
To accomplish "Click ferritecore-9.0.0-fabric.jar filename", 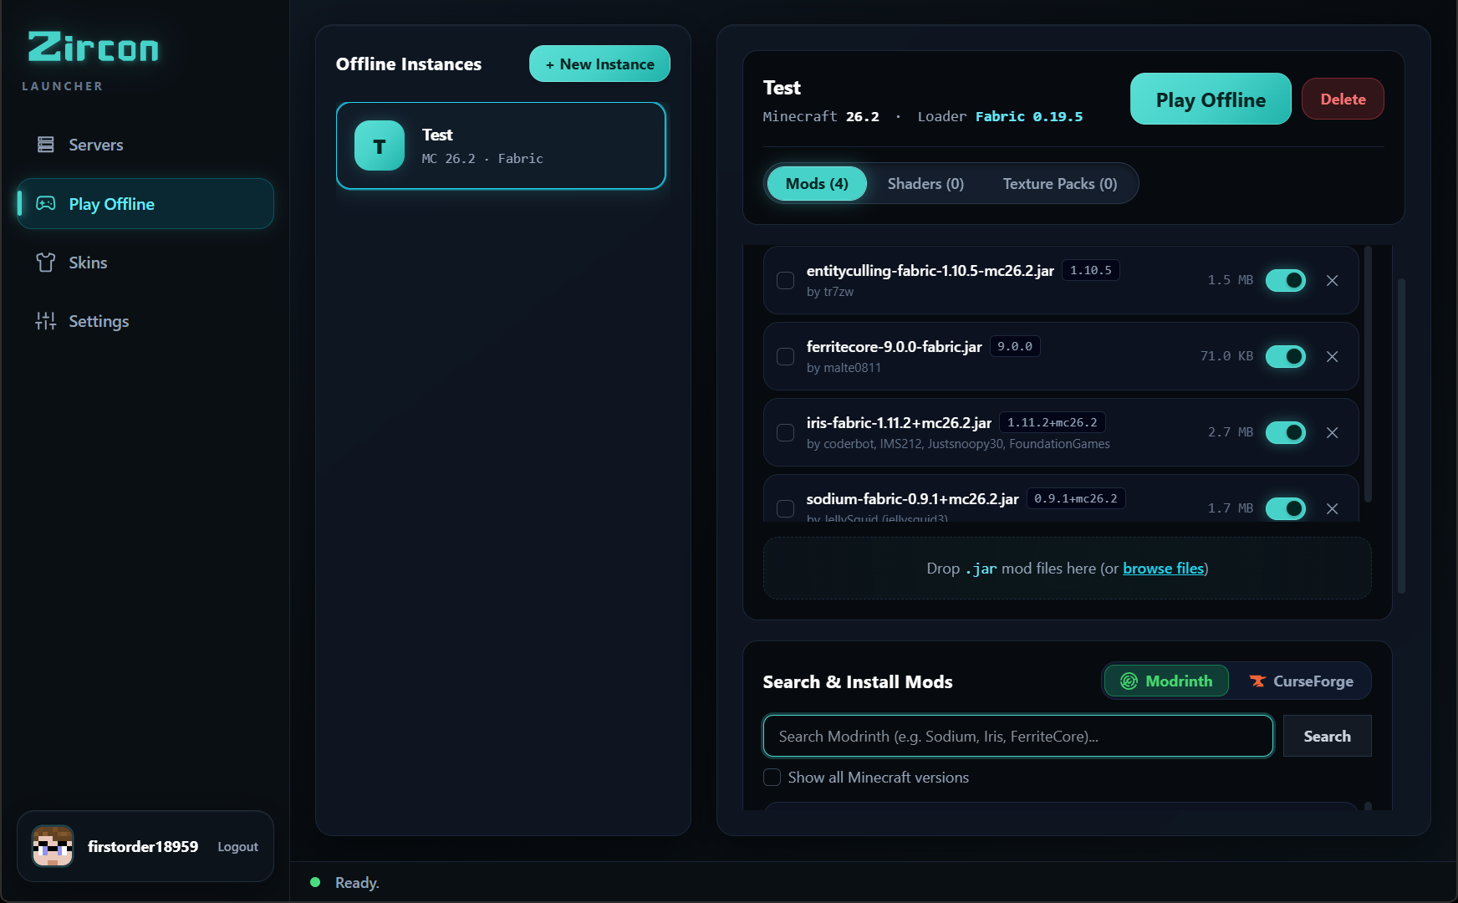I will pos(894,347).
